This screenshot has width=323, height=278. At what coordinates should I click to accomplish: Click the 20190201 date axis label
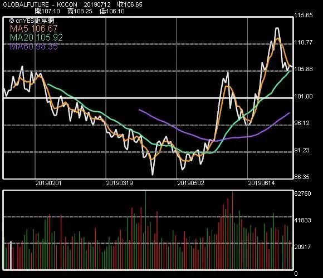[48, 183]
